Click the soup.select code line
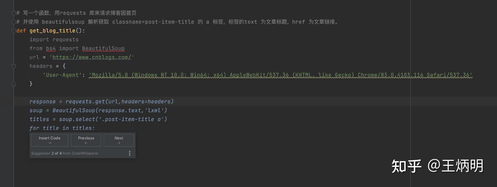 98,119
